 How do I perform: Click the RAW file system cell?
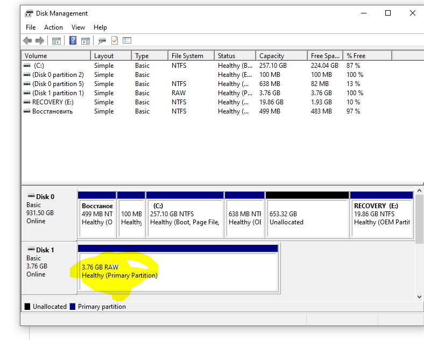click(179, 93)
